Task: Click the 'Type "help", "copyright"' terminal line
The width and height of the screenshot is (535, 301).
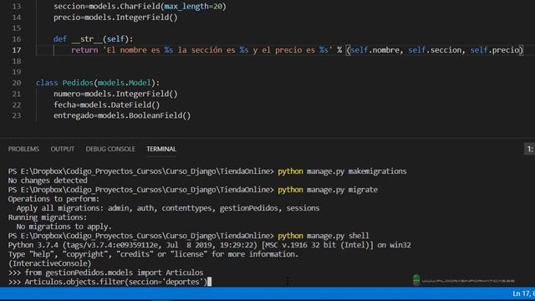Action: (x=153, y=254)
